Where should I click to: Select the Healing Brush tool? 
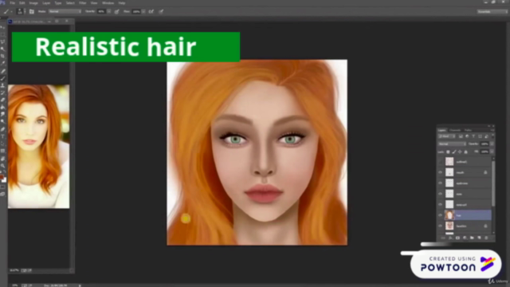(x=3, y=71)
